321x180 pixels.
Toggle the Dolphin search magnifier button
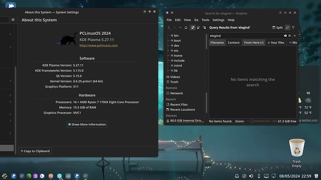(x=288, y=27)
